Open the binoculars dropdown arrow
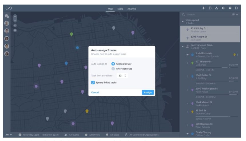The height and width of the screenshot is (141, 246). [11, 135]
